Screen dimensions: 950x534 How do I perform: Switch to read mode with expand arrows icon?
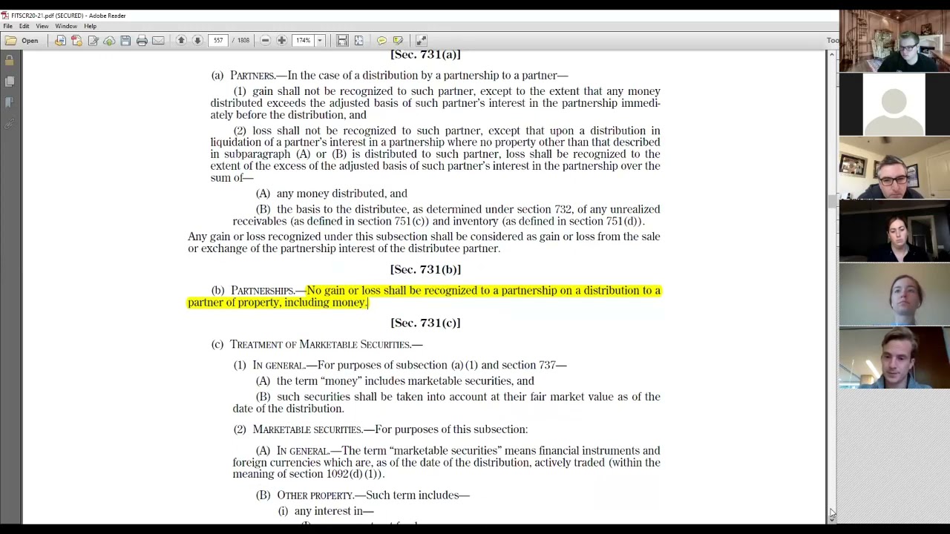(421, 40)
